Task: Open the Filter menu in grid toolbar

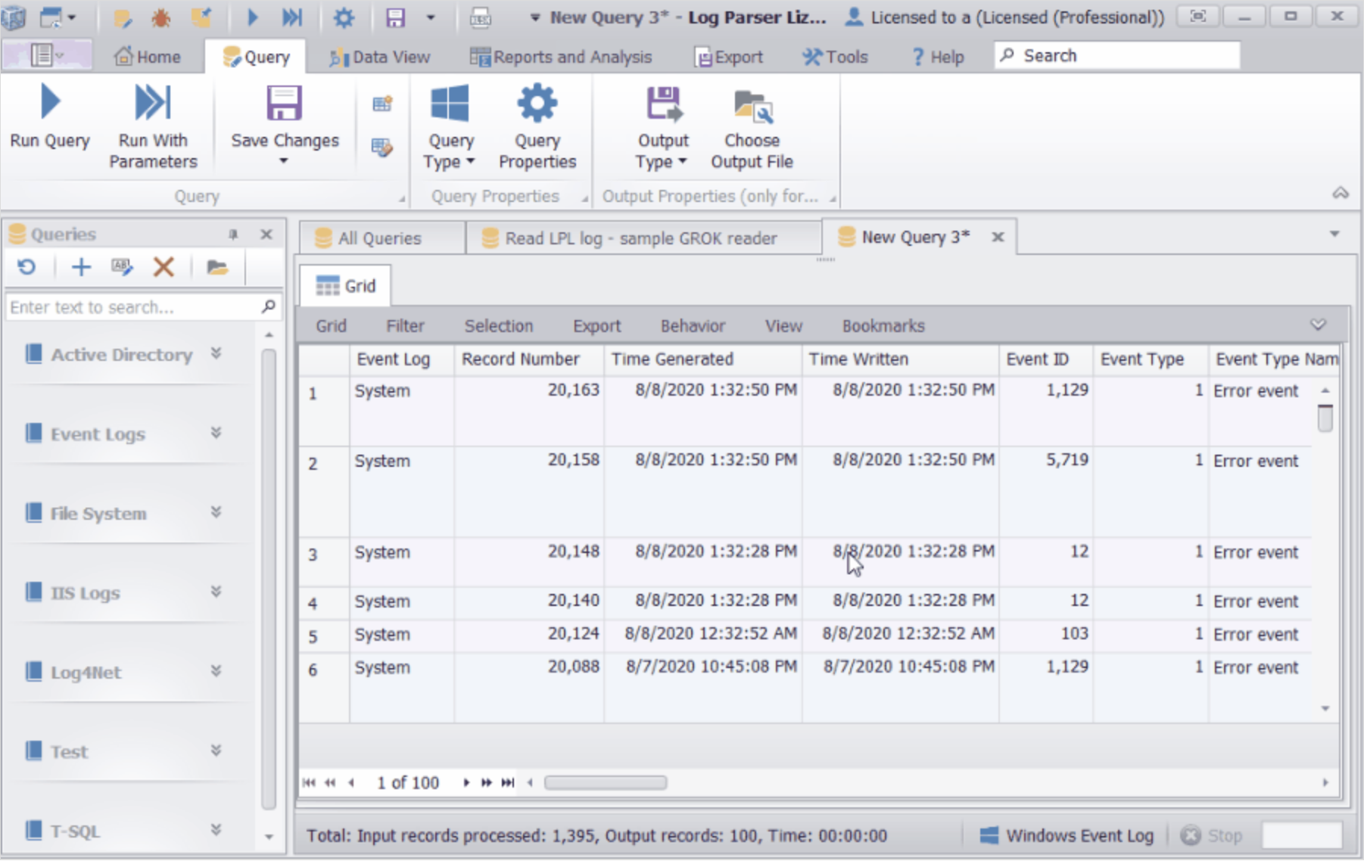Action: pos(405,326)
